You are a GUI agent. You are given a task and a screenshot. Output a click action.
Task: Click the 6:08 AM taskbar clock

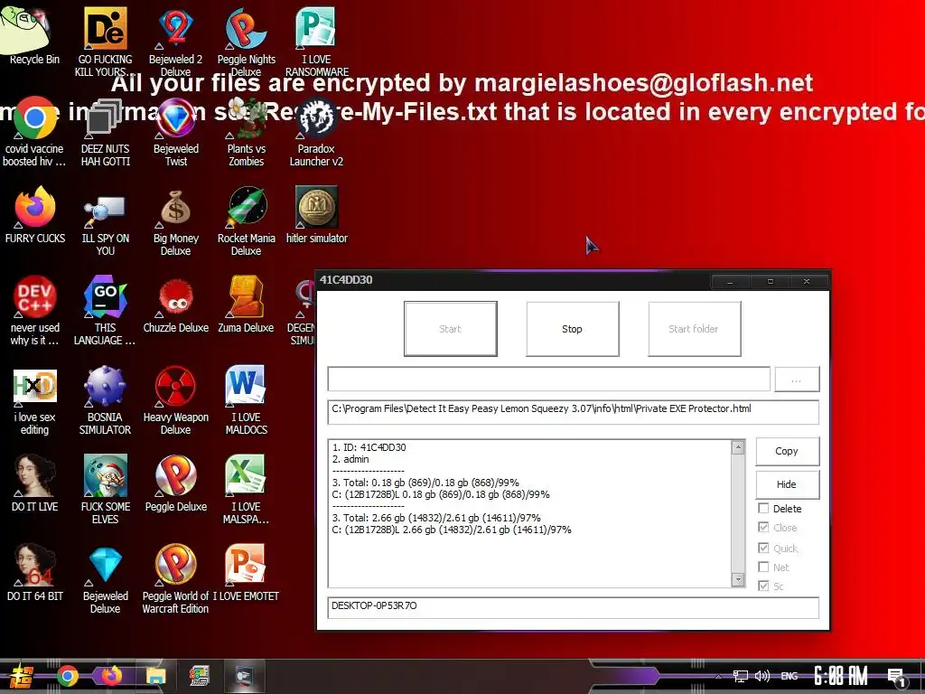coord(840,676)
